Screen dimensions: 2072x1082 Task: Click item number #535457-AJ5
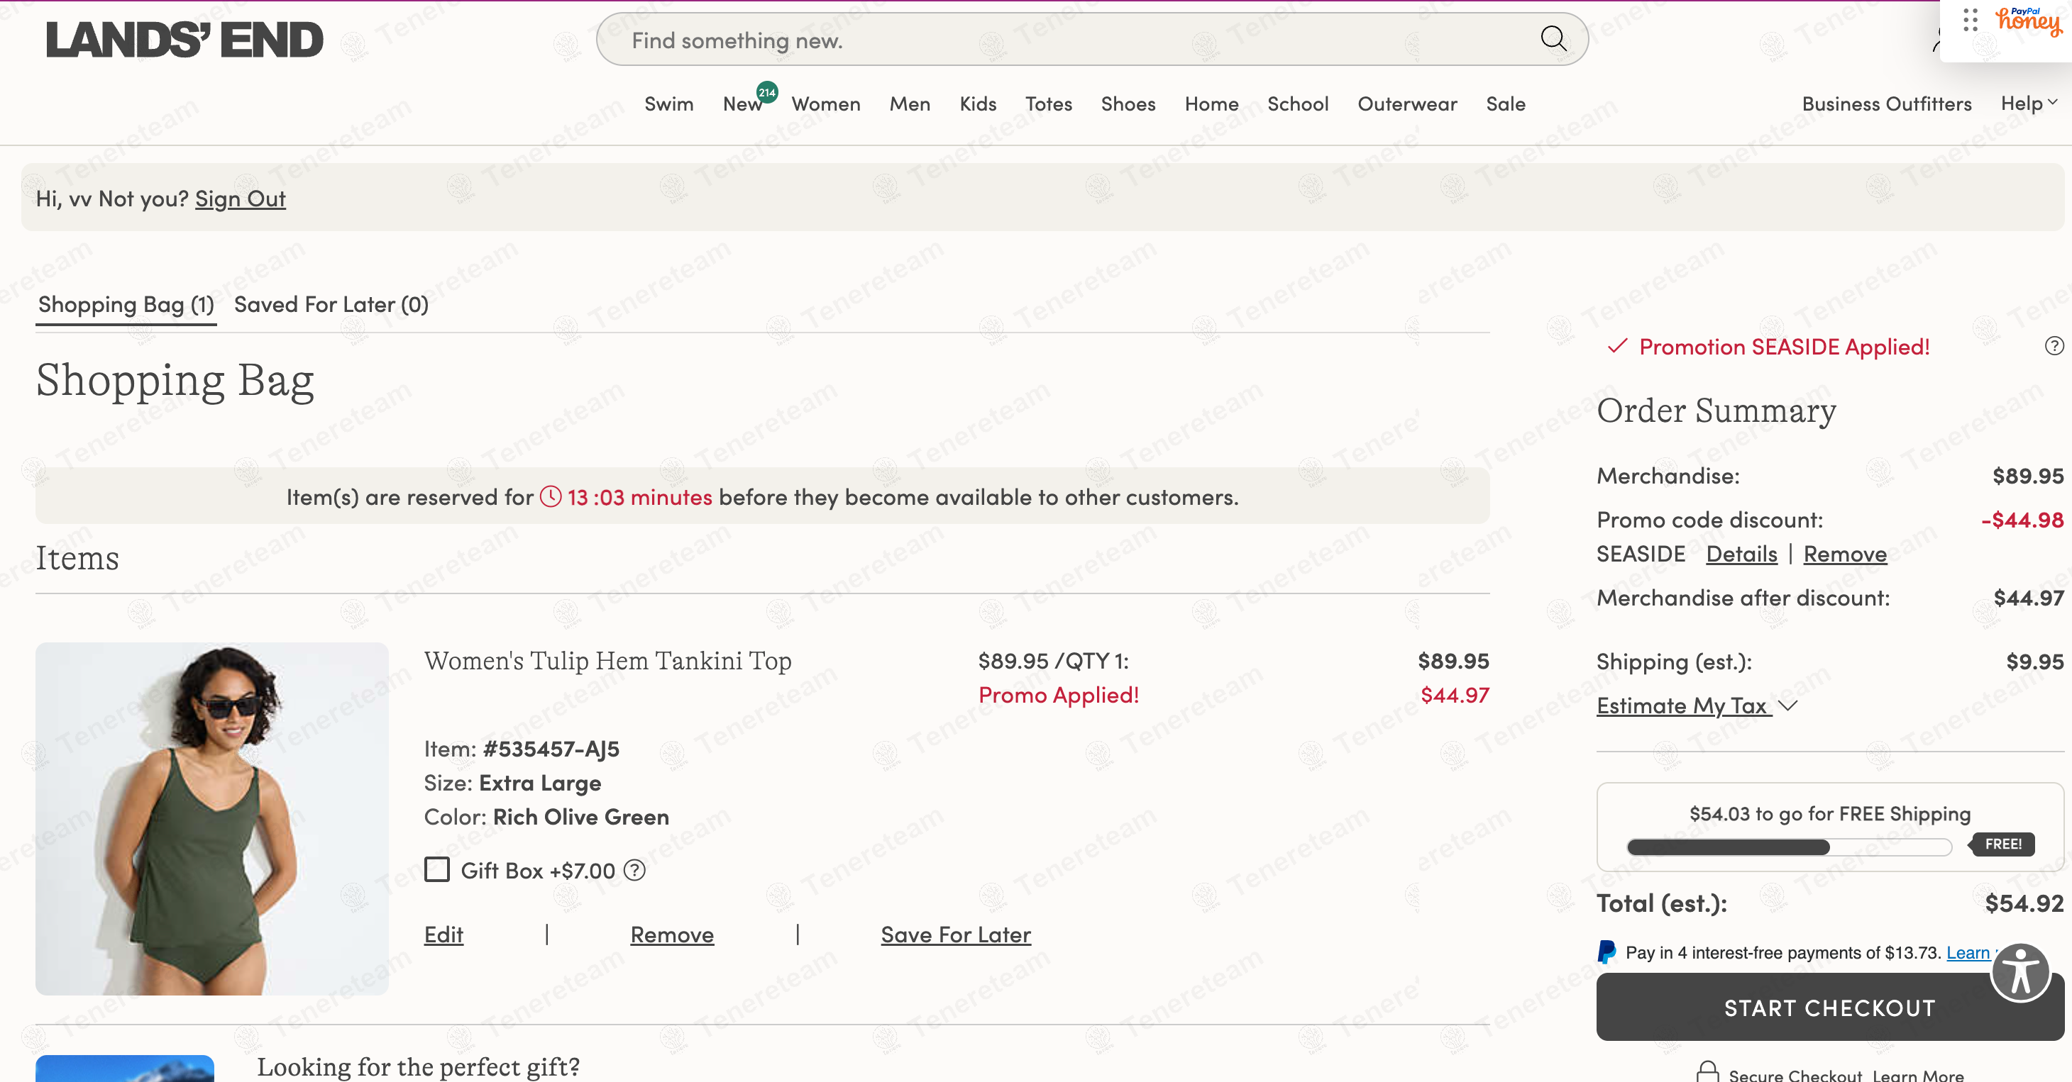tap(551, 749)
